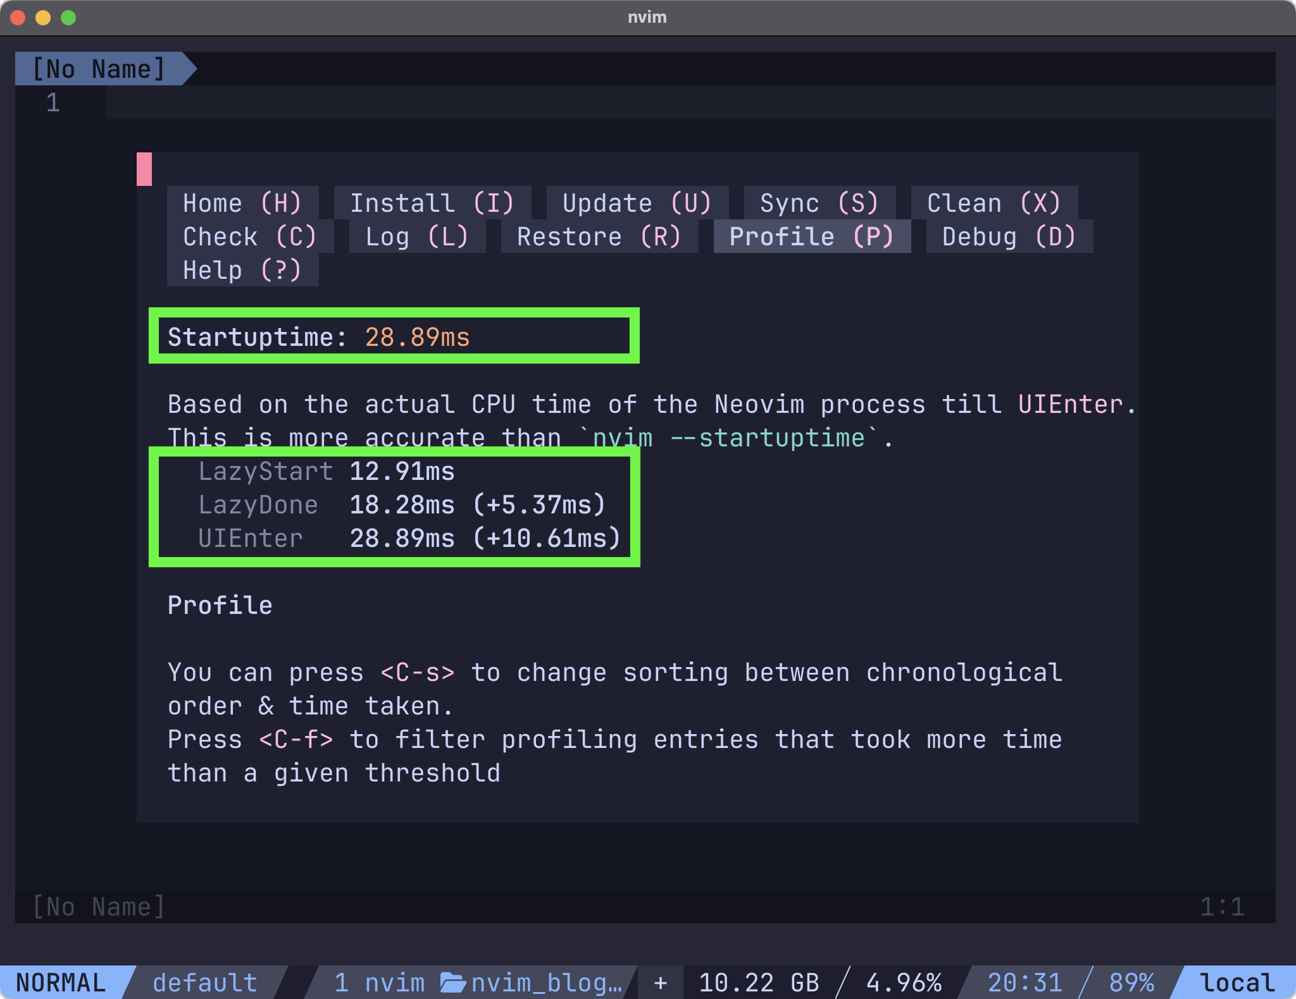Click the plus icon in status bar

pyautogui.click(x=661, y=983)
